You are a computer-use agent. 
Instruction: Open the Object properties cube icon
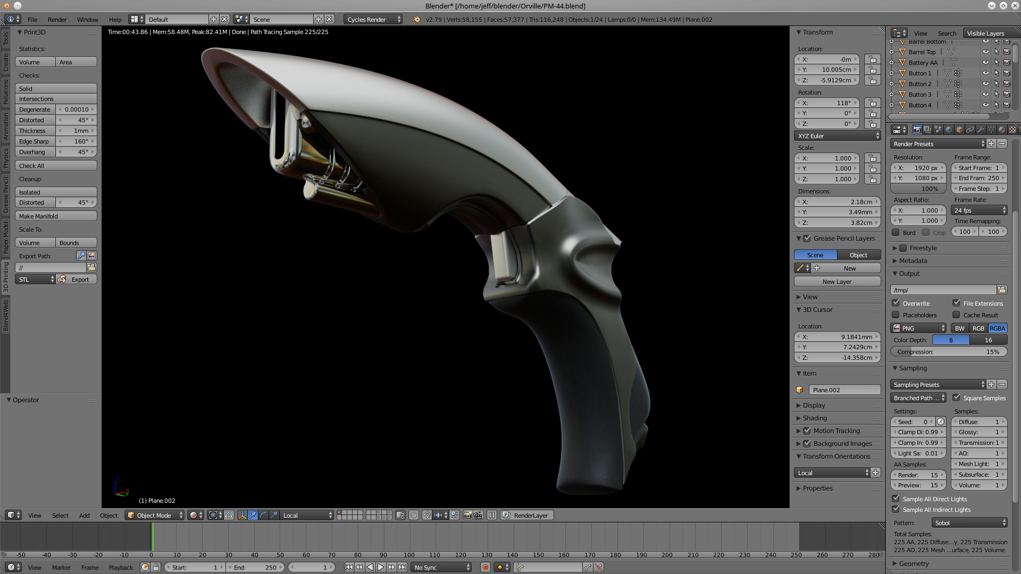point(959,130)
